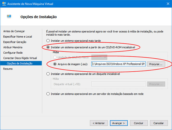This screenshot has width=172, height=130.
Task: Click inside the ISO file path field
Action: [x=118, y=64]
